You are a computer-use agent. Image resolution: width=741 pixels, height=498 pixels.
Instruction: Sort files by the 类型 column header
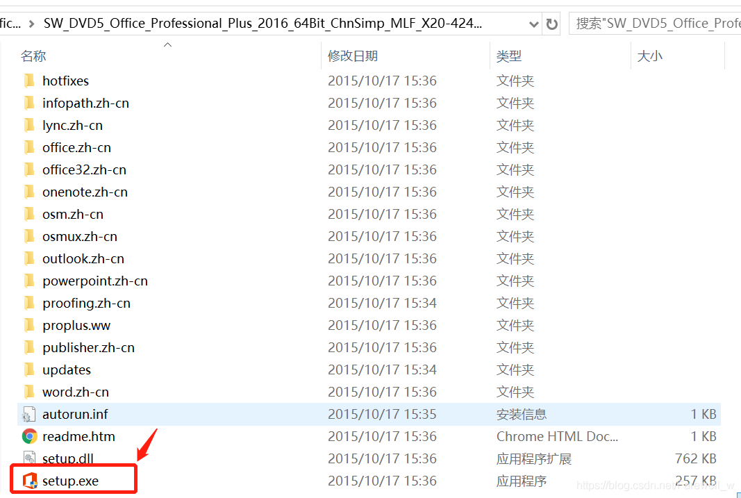coord(509,56)
